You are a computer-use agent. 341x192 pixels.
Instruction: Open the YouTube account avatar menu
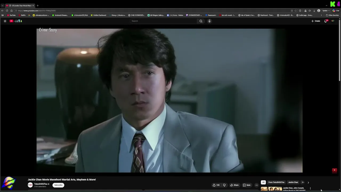(333, 21)
